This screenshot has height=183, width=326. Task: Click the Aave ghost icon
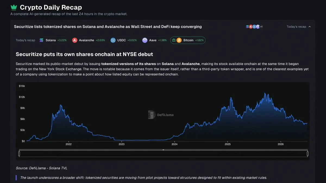[145, 40]
